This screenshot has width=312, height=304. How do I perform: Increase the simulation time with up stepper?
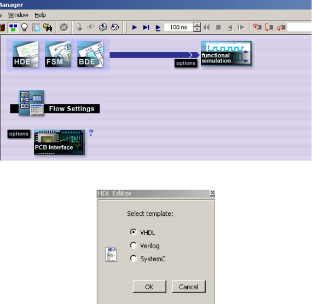click(197, 25)
